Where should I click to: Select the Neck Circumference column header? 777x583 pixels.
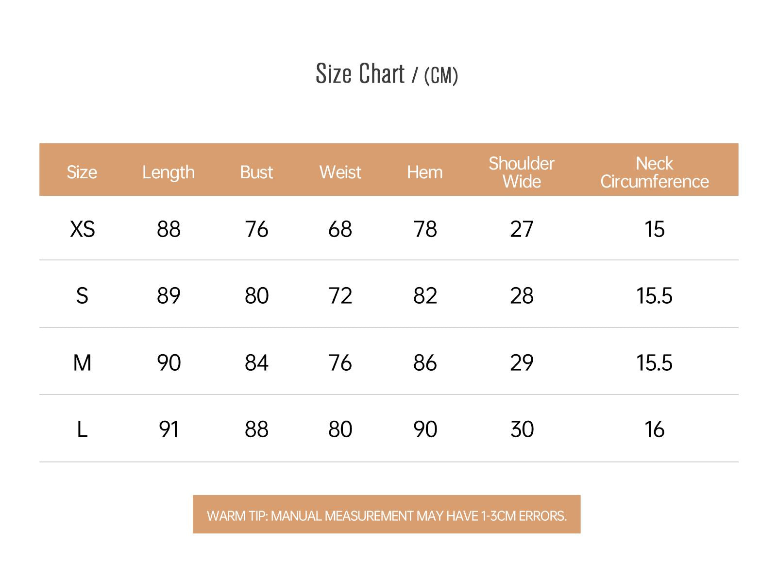655,172
